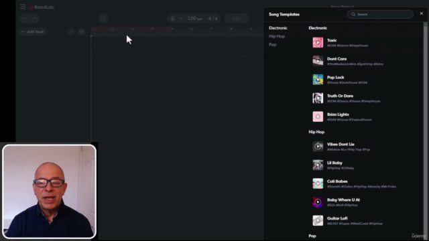This screenshot has width=429, height=241.
Task: Play the Dont Care template preview
Action: [x=318, y=61]
